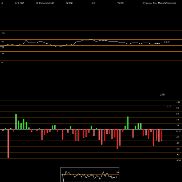Click the RSI axis label 70
This screenshot has width=182, height=182.
coord(3,42)
